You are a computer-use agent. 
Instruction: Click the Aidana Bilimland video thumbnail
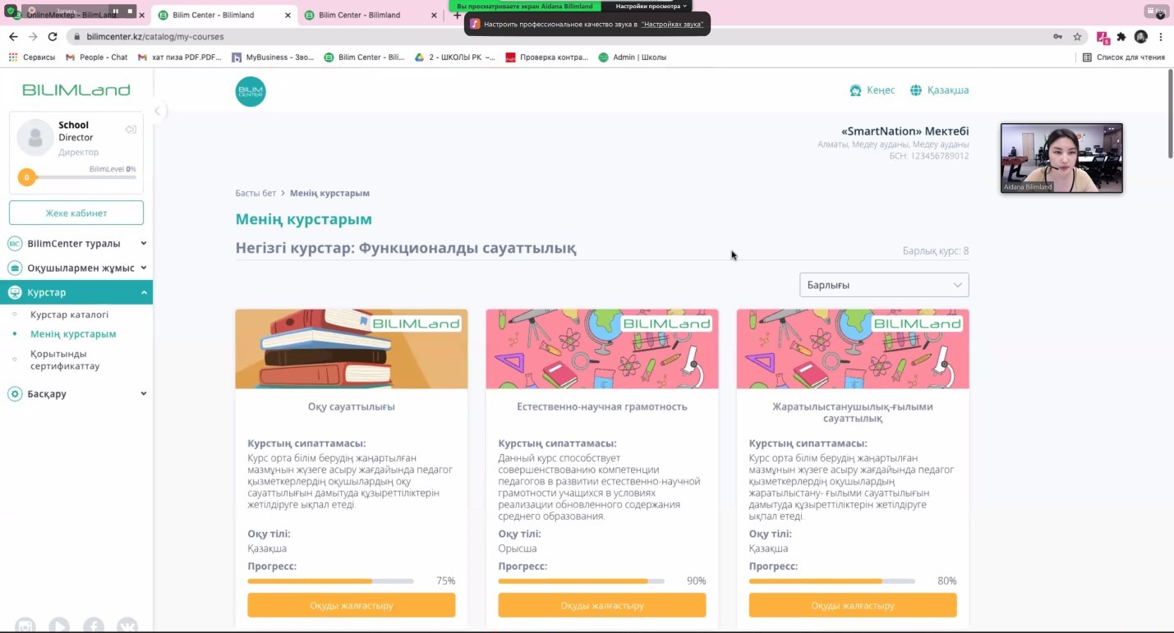(x=1061, y=158)
